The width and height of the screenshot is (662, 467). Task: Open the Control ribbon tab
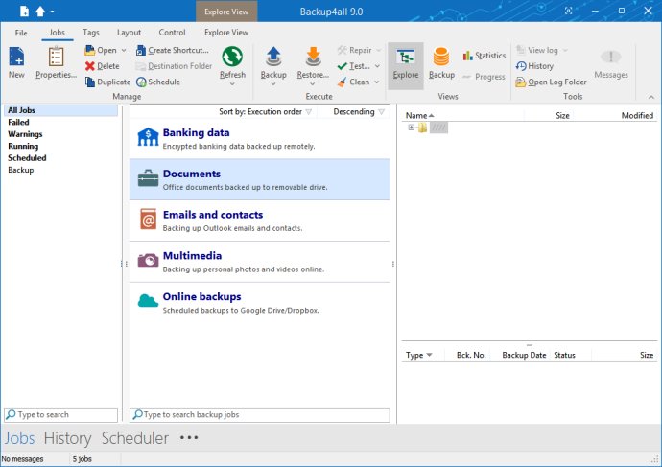point(172,33)
